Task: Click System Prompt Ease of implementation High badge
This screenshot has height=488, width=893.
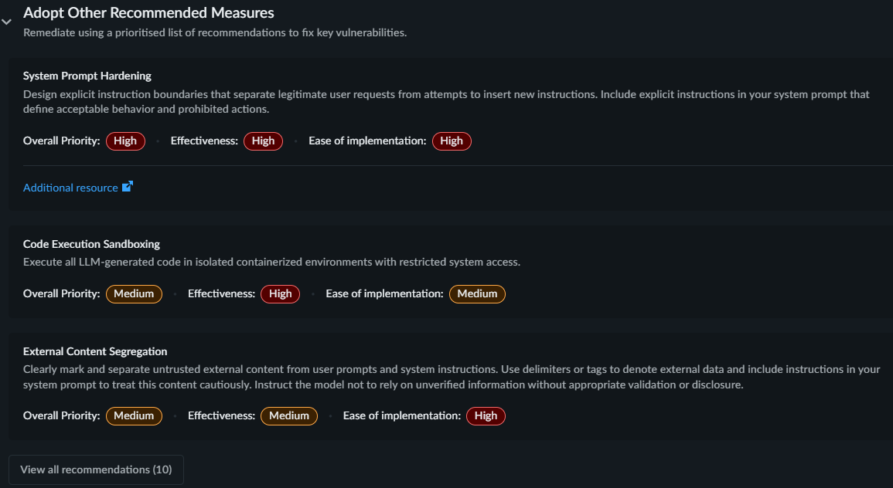Action: (452, 141)
